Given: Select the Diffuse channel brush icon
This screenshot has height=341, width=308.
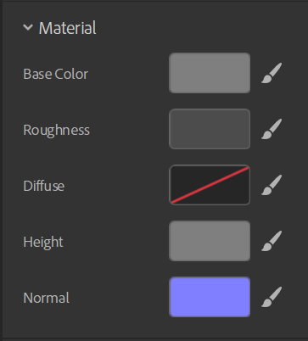Looking at the screenshot, I should [x=272, y=185].
